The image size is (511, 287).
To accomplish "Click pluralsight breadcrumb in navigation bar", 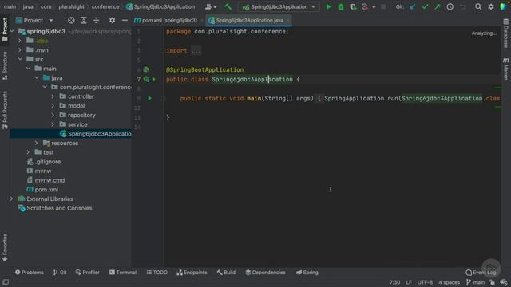I will pyautogui.click(x=71, y=6).
